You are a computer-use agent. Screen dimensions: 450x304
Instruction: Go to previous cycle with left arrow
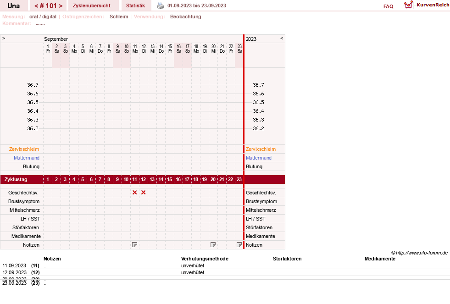[36, 6]
